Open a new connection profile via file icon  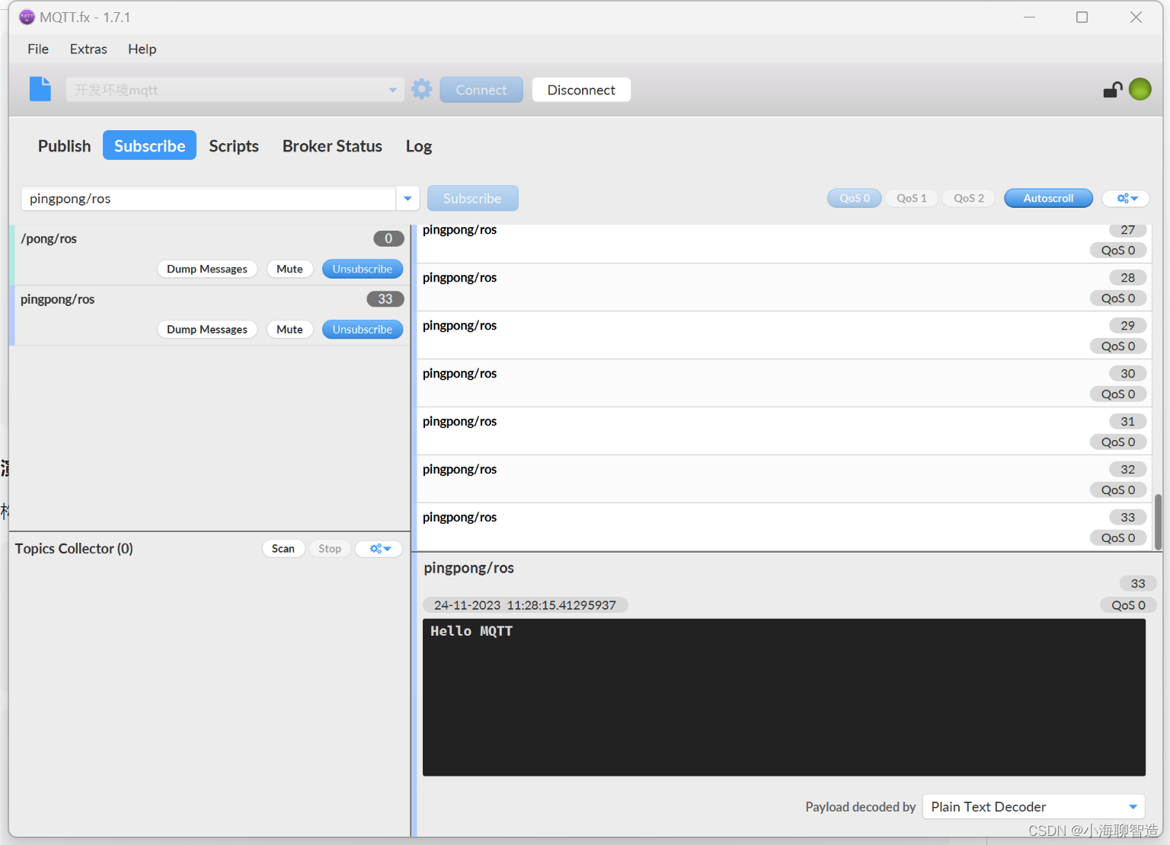click(40, 89)
